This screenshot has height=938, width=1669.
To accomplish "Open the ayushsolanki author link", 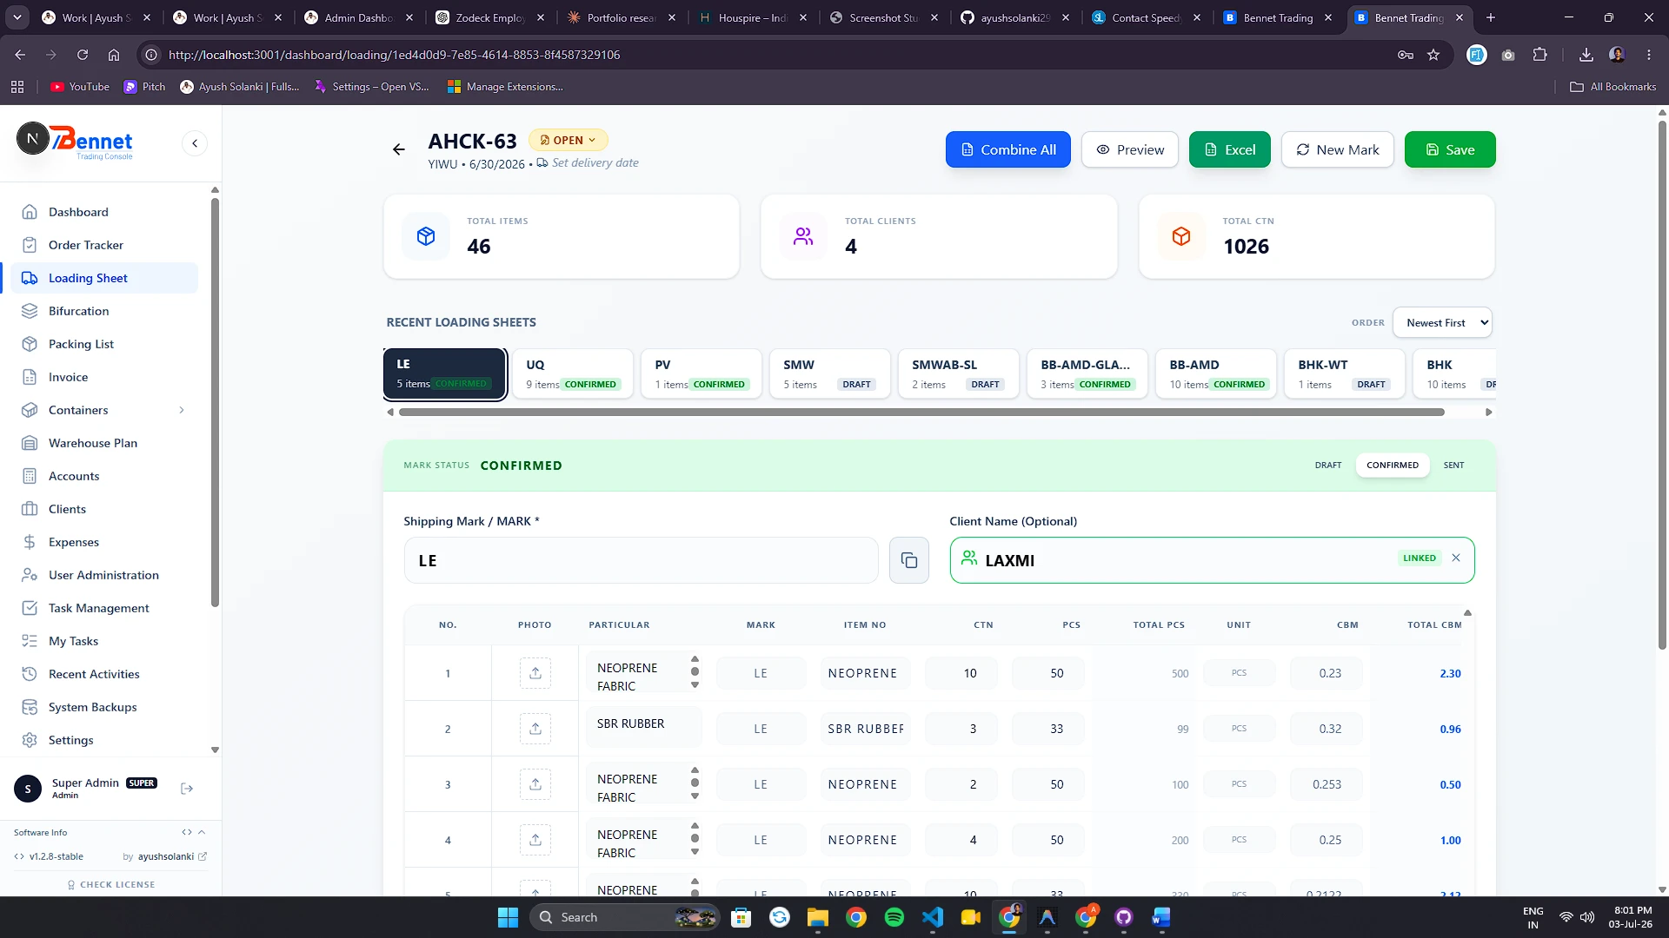I will pos(172,856).
